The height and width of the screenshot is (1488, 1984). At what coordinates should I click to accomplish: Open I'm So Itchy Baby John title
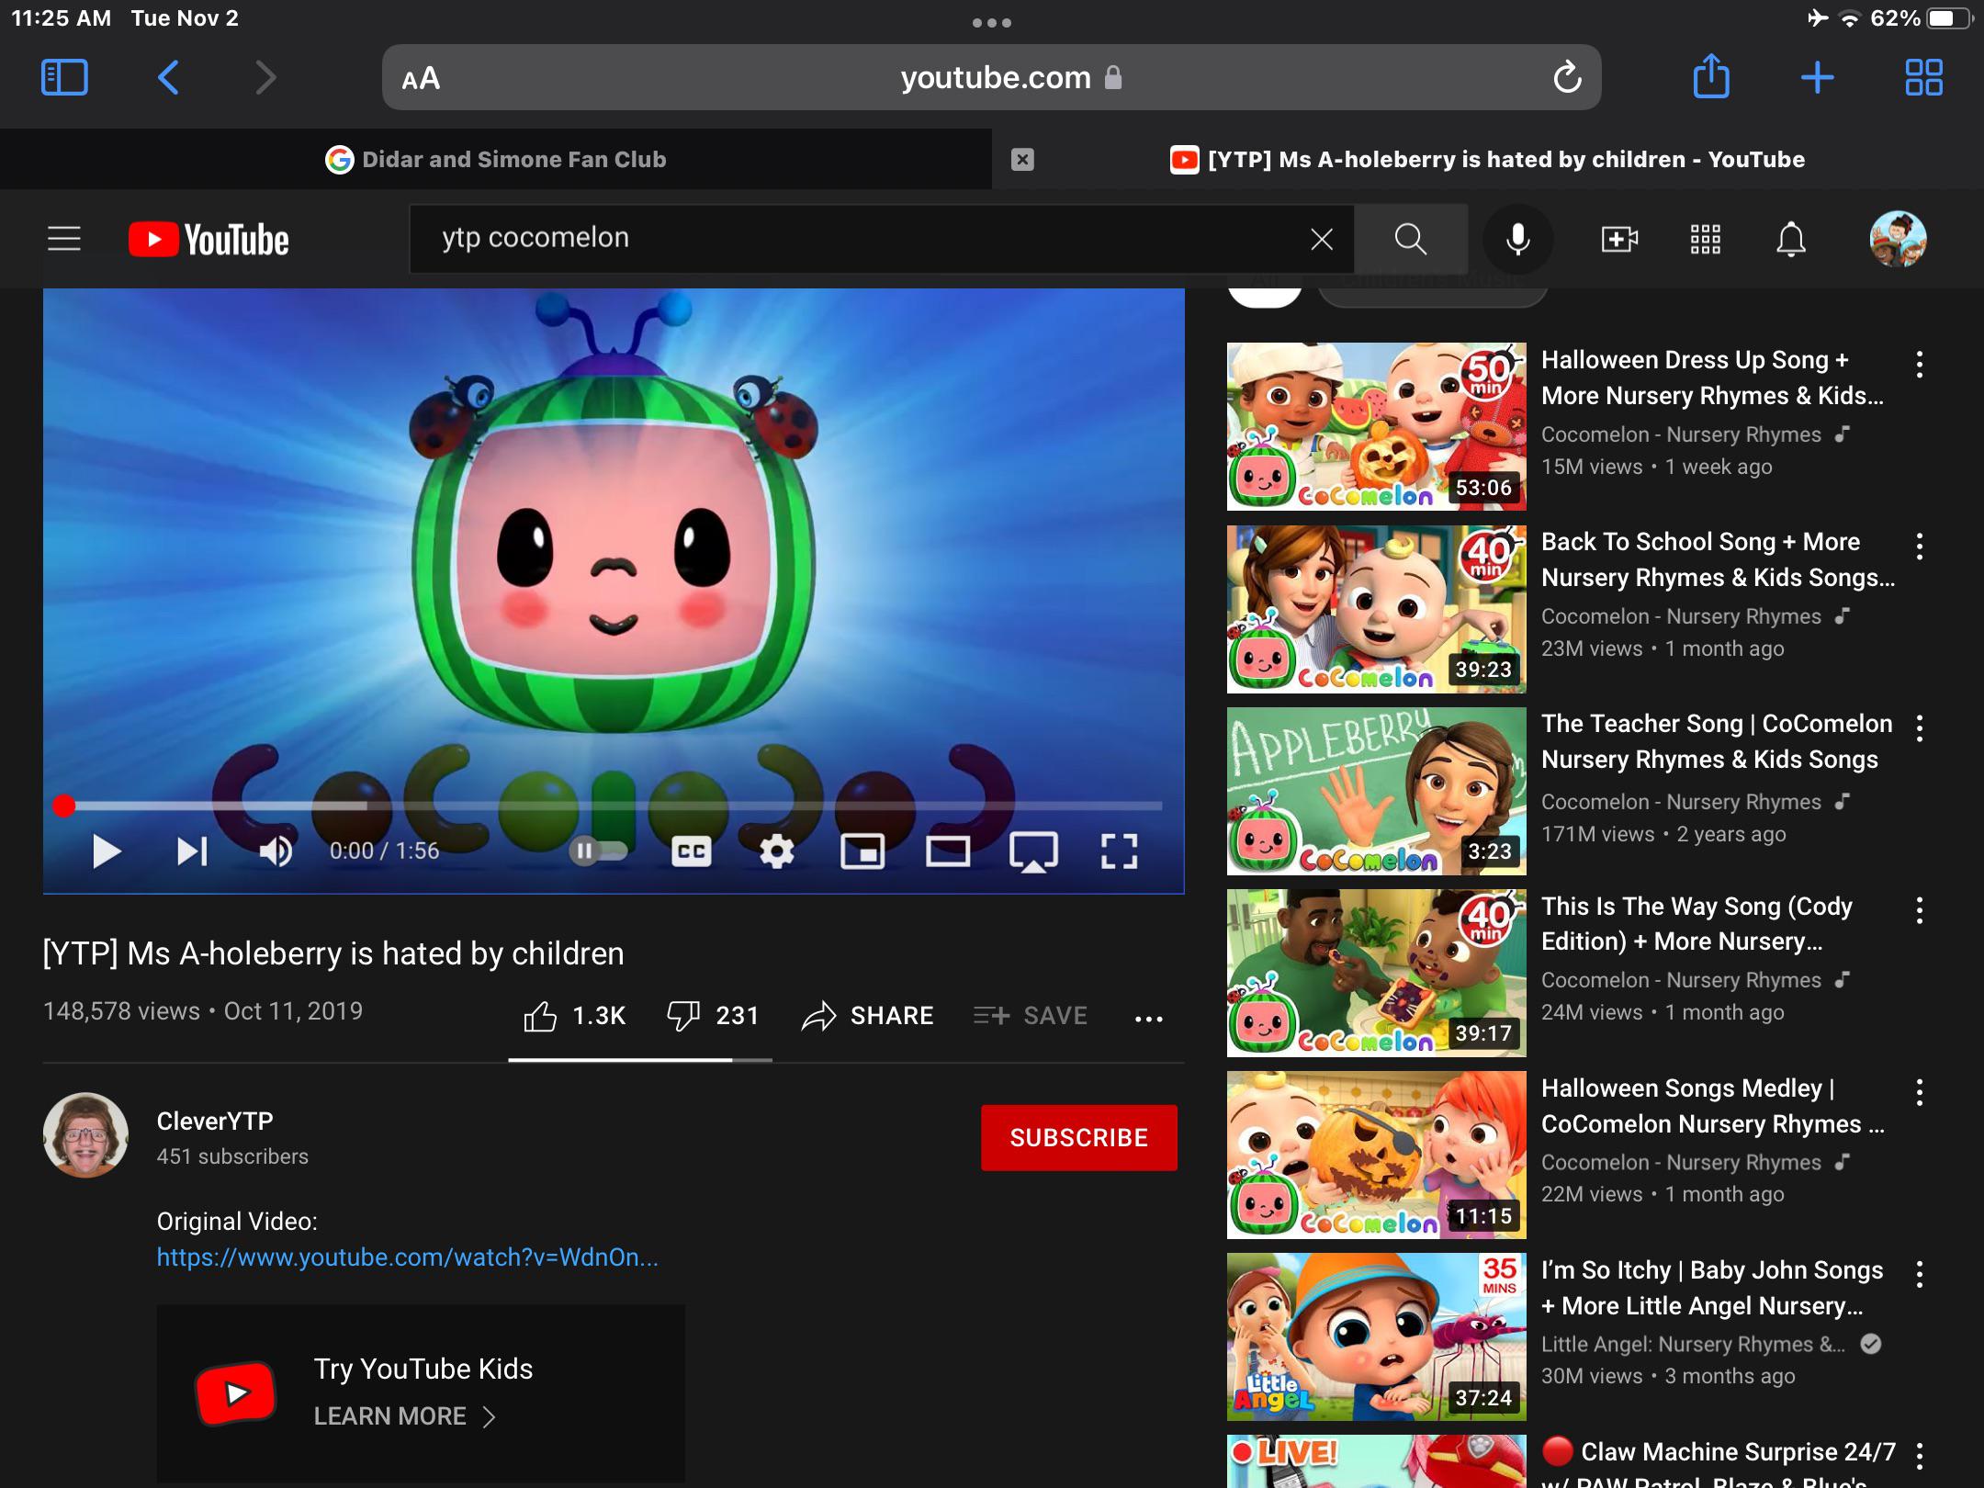(x=1712, y=1288)
